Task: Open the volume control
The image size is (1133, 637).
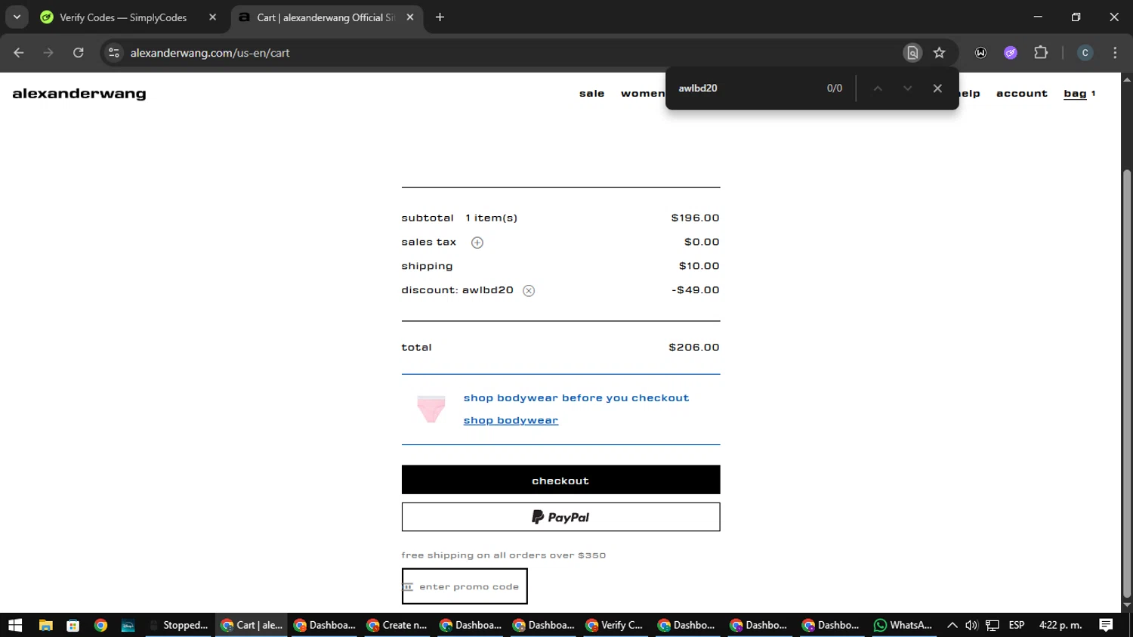Action: (971, 625)
